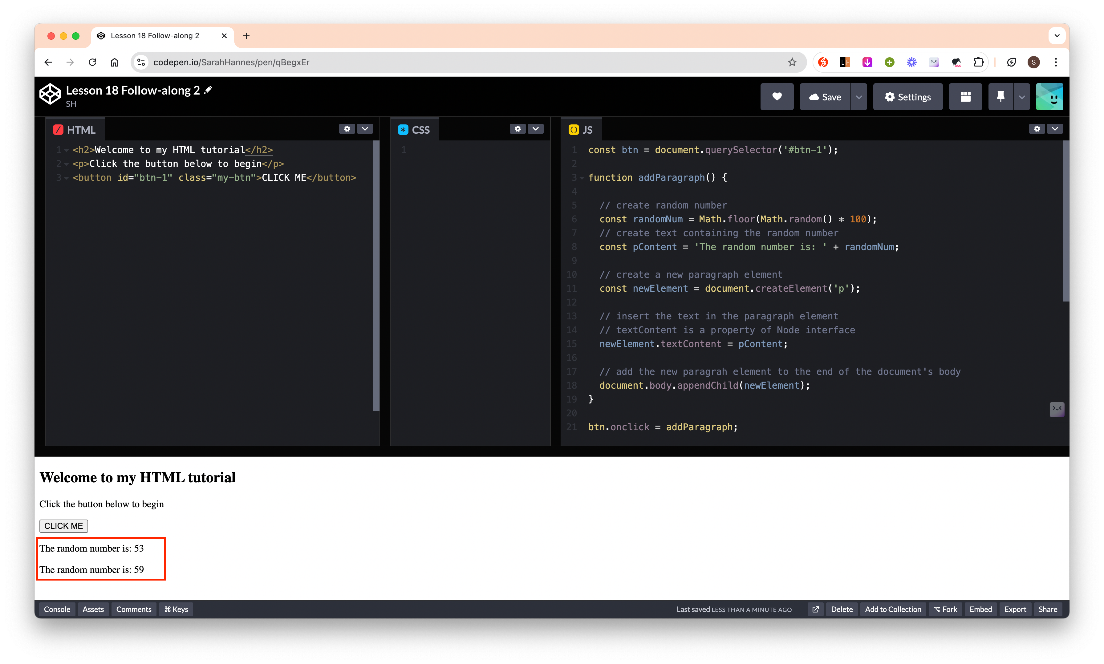Expand the CSS editor dropdown
Screen dimensions: 1104x664
pyautogui.click(x=535, y=129)
